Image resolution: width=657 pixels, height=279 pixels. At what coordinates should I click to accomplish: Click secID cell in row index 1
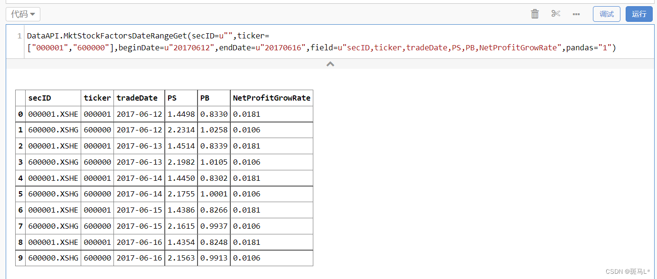(x=53, y=130)
